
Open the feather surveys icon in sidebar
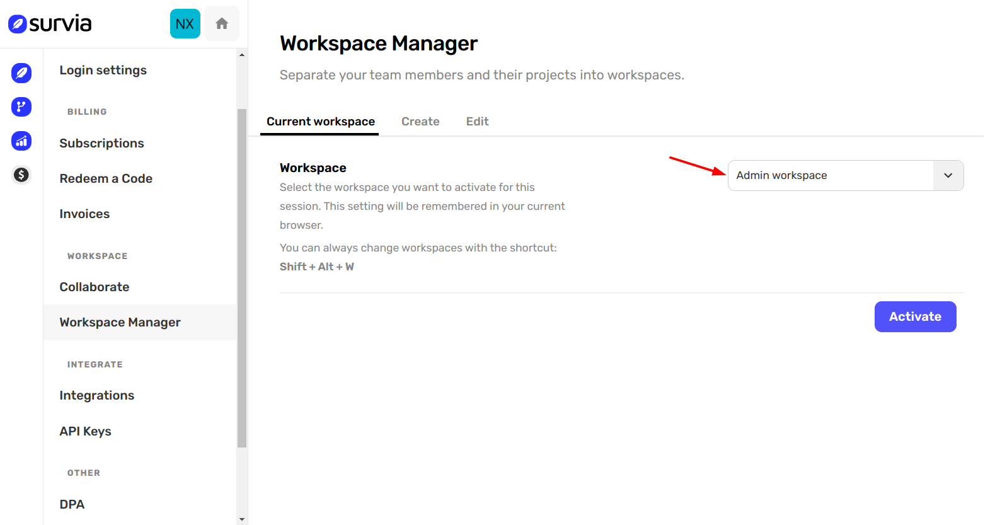[21, 73]
